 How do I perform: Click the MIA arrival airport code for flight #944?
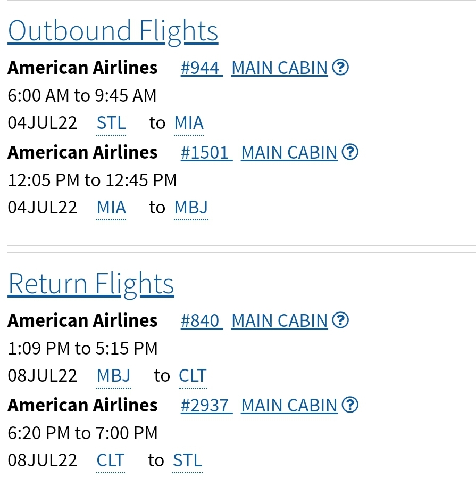point(189,123)
